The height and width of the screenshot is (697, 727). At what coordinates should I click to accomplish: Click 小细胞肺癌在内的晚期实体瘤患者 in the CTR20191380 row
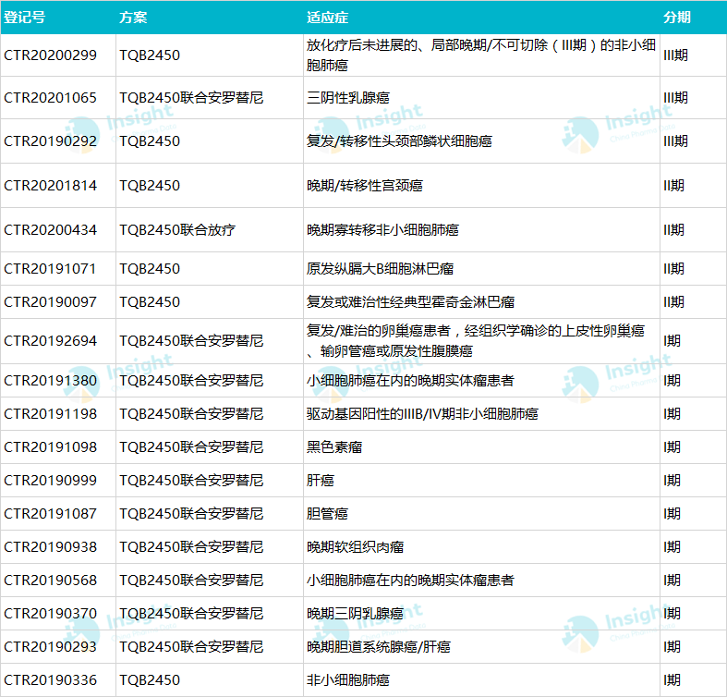click(x=410, y=381)
